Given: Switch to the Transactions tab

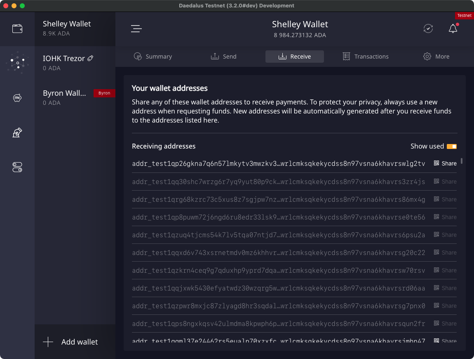Looking at the screenshot, I should click(x=366, y=57).
